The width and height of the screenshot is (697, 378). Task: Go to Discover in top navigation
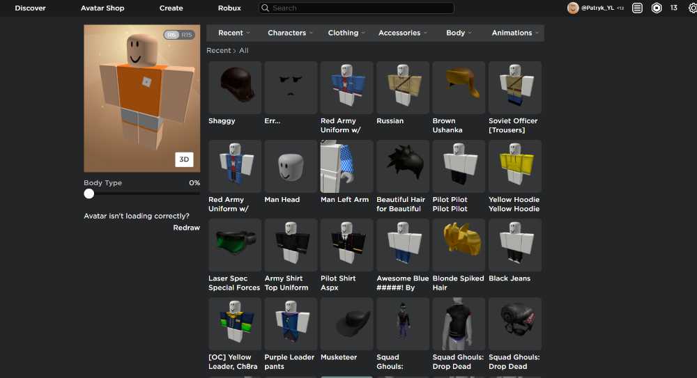30,8
